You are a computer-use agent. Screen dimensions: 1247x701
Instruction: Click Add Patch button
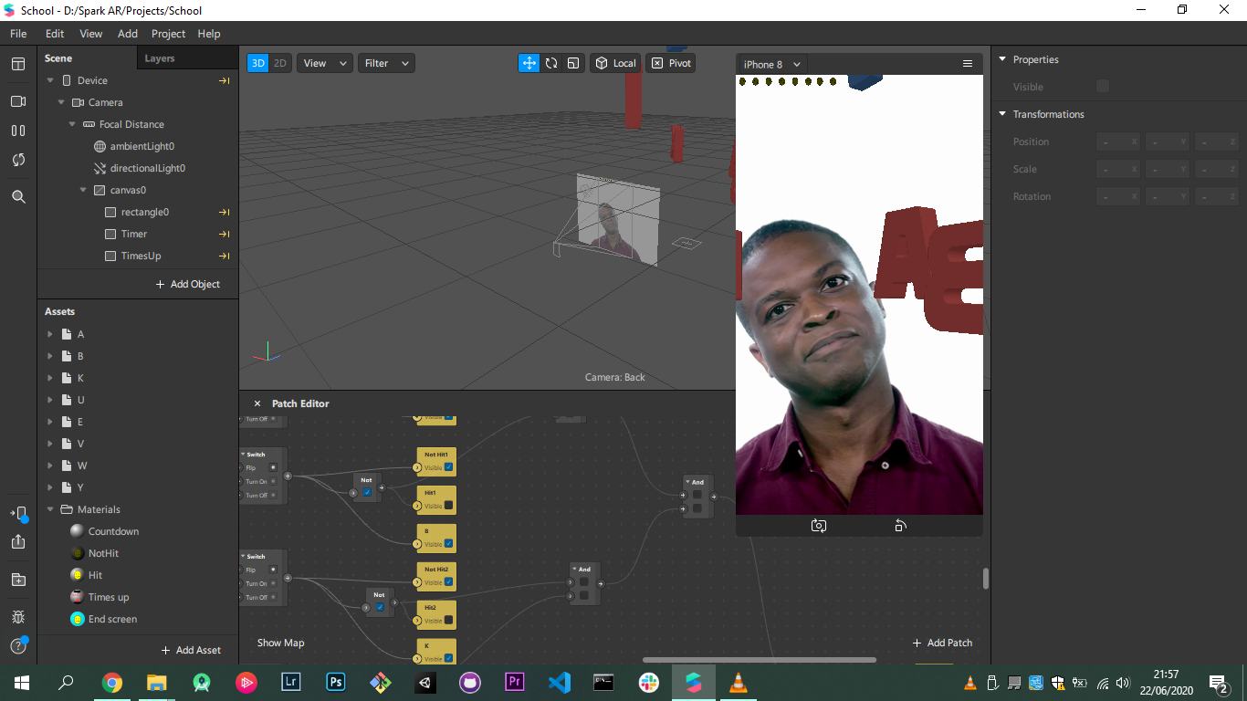[x=943, y=643]
